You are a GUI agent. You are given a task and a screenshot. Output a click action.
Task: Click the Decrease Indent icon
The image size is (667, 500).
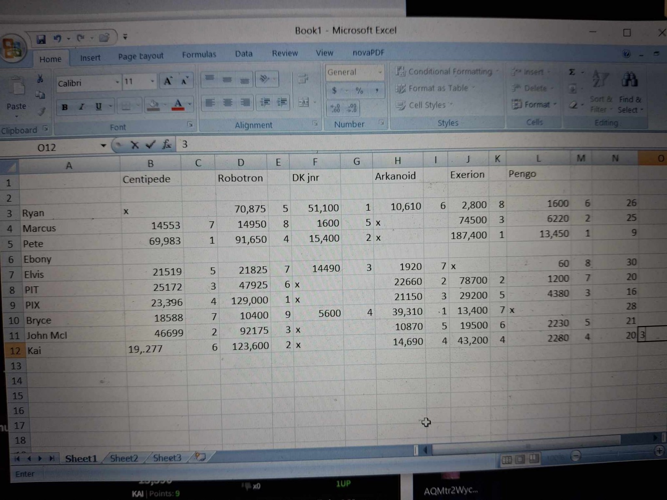coord(264,102)
